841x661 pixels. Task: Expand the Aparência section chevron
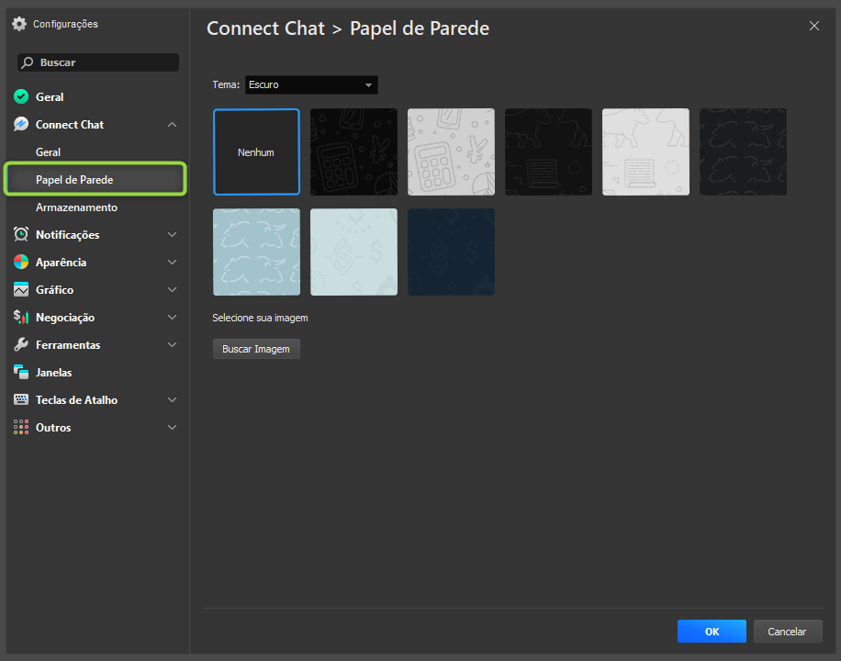click(173, 262)
